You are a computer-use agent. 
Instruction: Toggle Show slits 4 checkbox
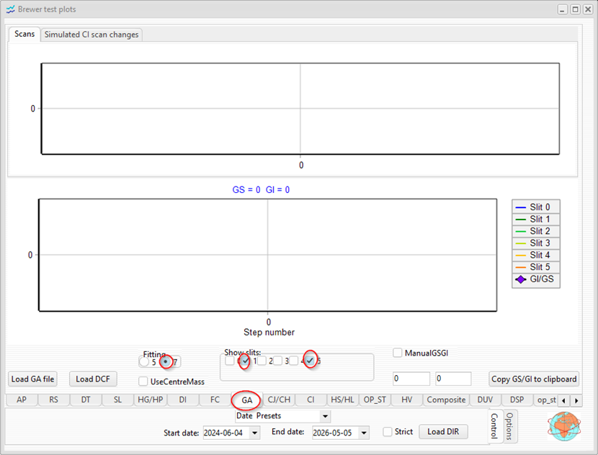pos(294,361)
